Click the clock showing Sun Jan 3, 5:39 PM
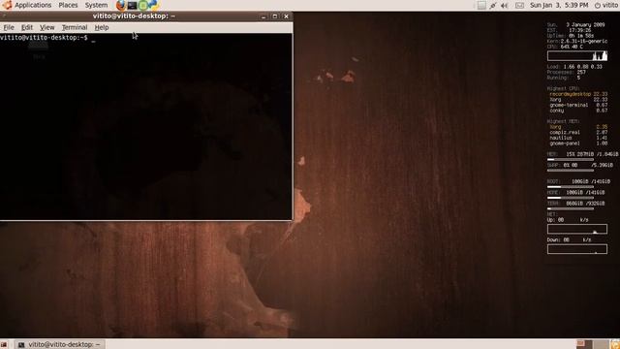 [559, 5]
